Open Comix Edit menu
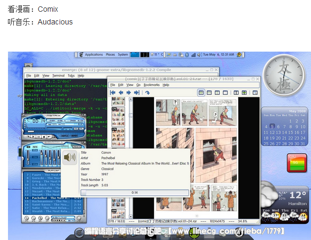The height and width of the screenshot is (240, 311). coord(121,85)
